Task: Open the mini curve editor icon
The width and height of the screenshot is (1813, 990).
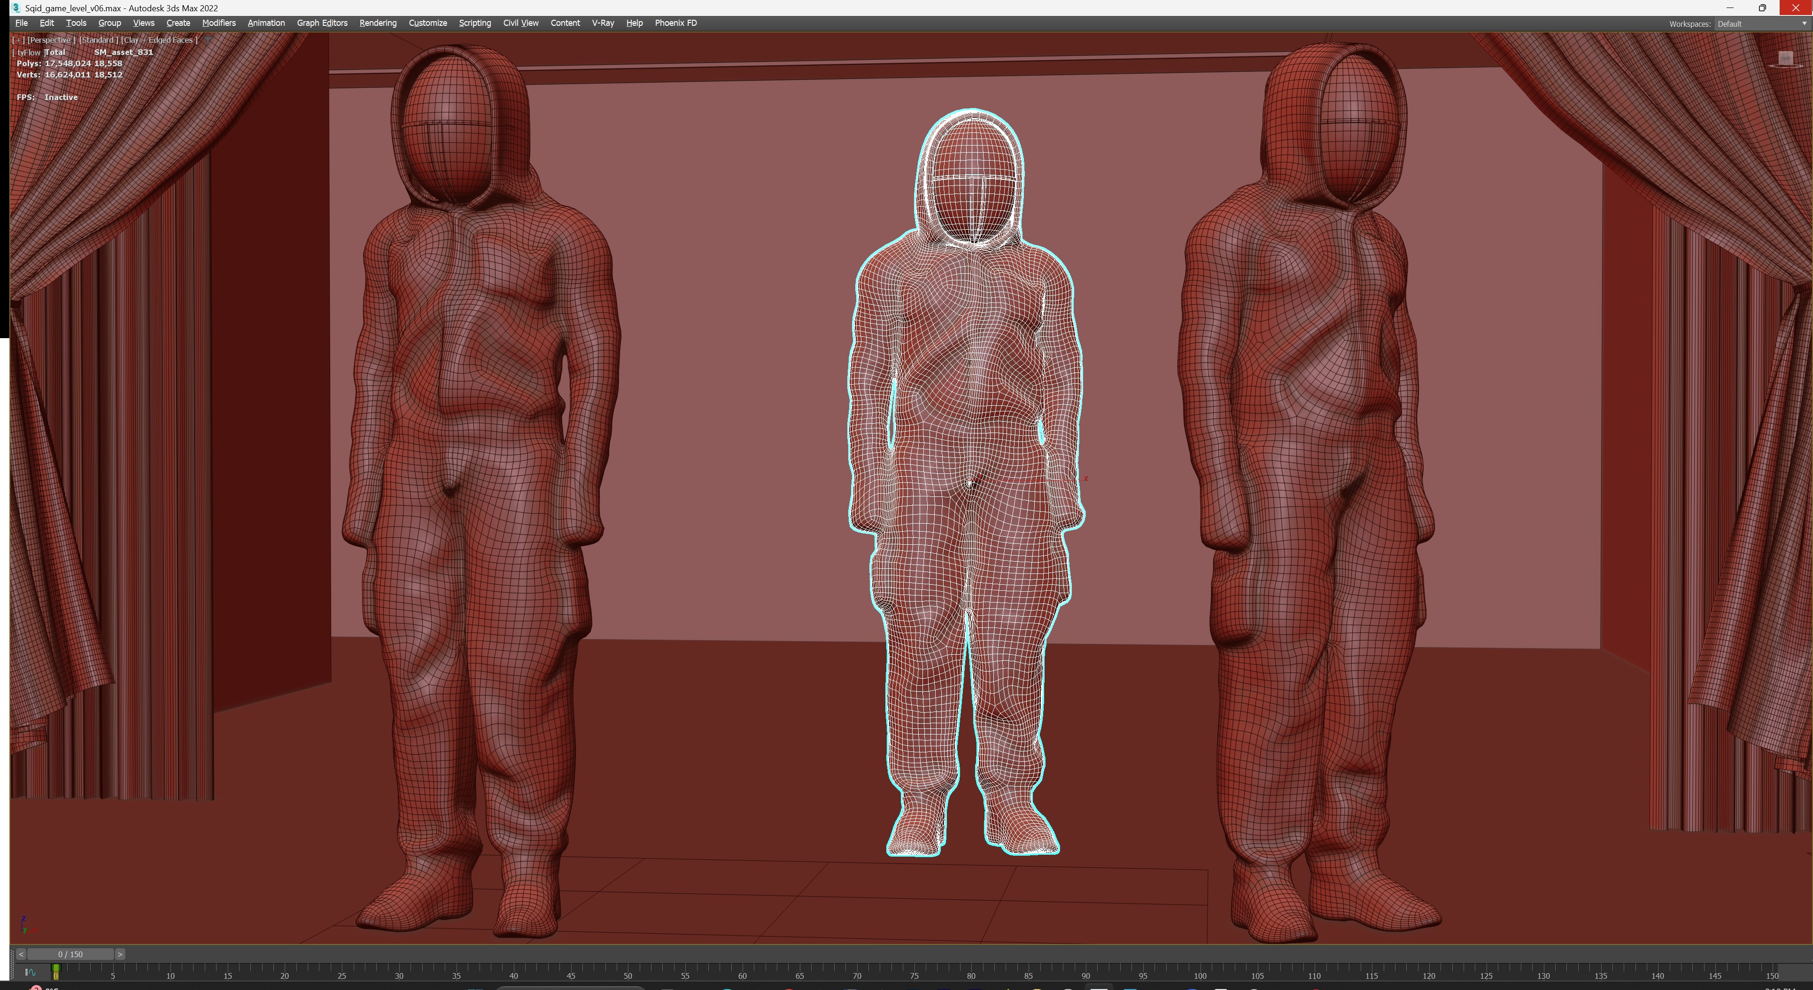Action: coord(30,973)
